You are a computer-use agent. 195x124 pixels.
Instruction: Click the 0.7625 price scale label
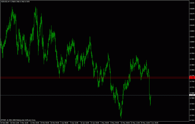[x=192, y=104]
